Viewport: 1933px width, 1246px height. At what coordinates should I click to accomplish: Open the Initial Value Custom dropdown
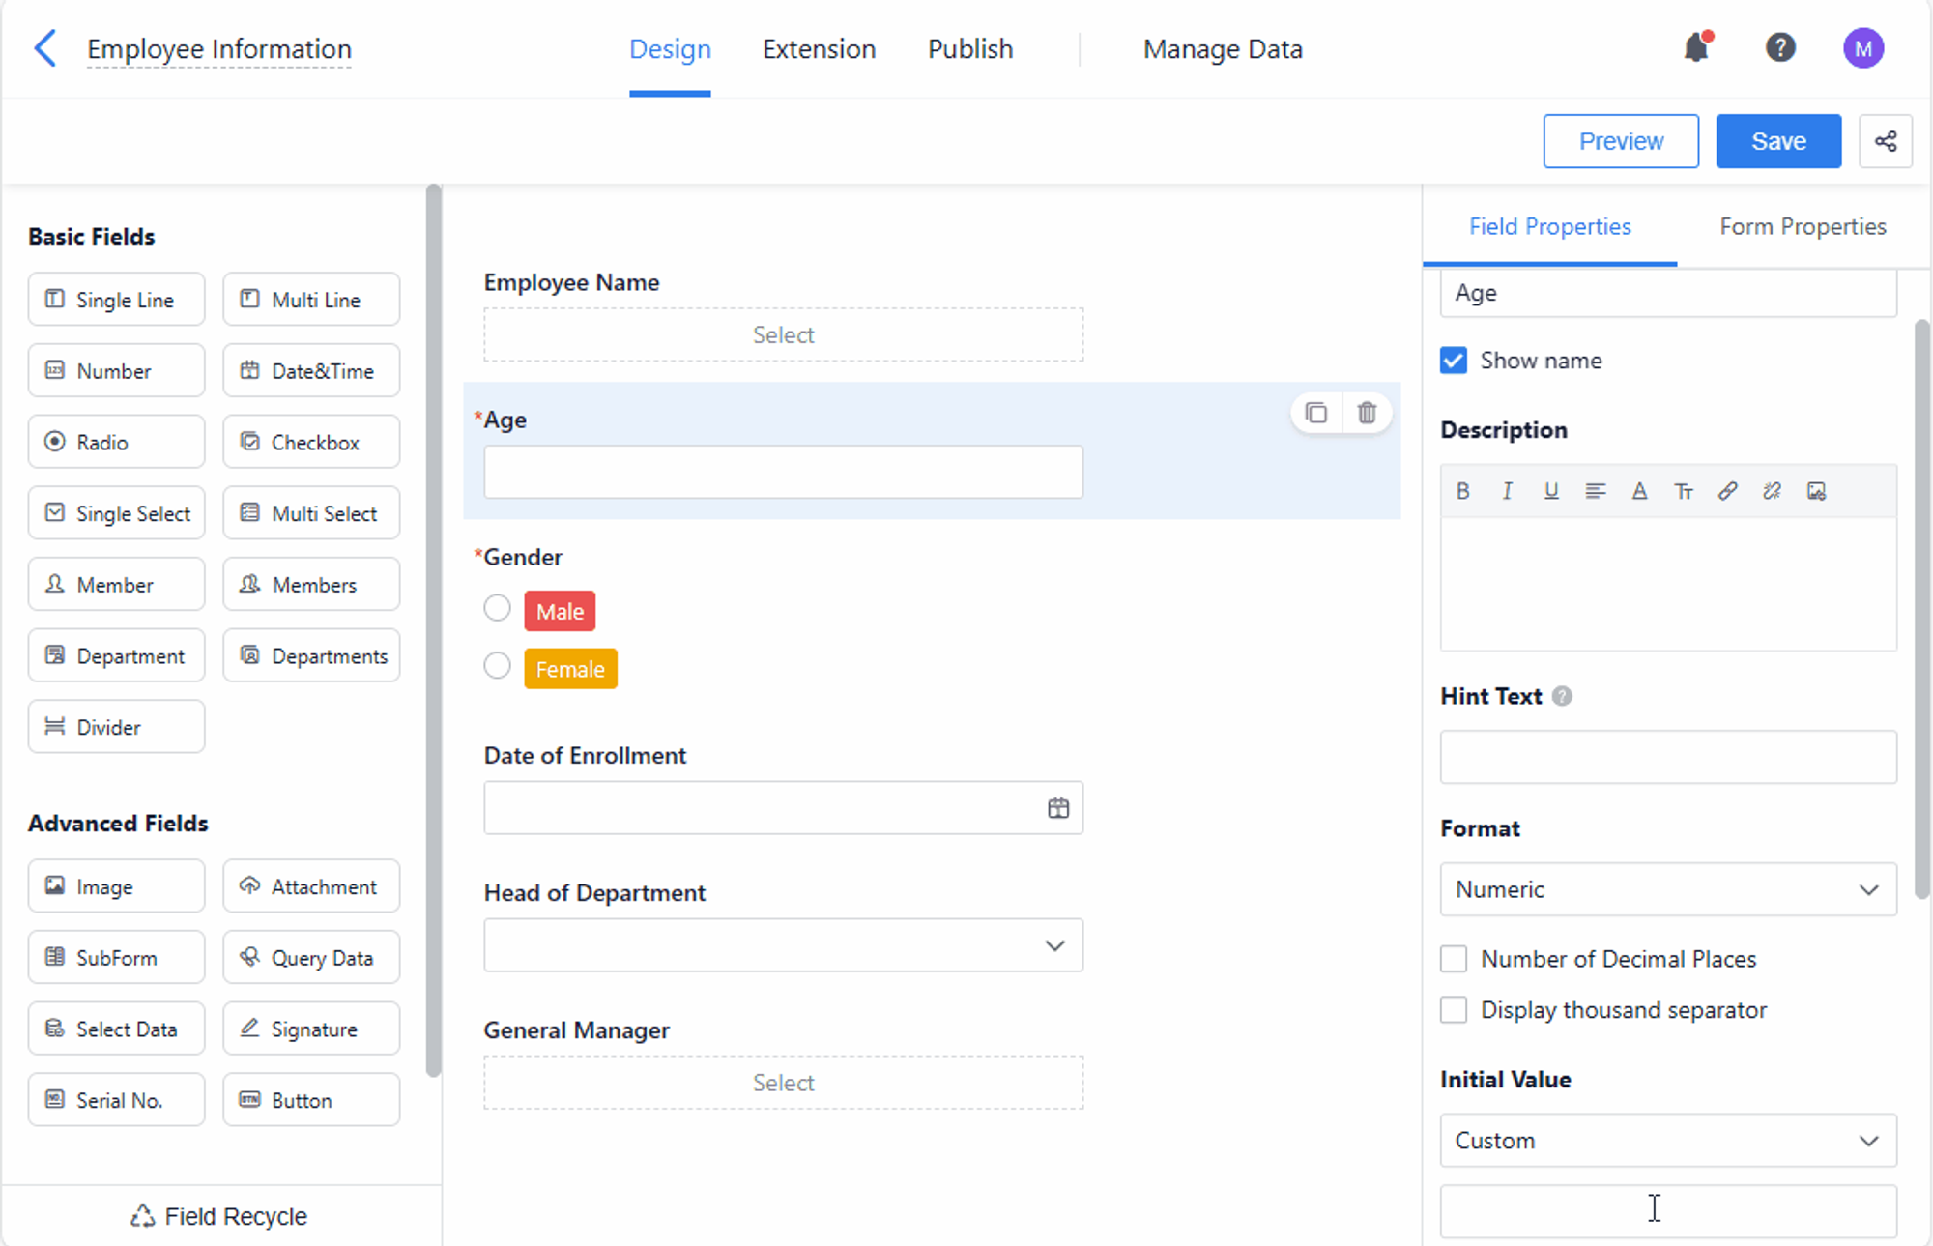coord(1668,1141)
